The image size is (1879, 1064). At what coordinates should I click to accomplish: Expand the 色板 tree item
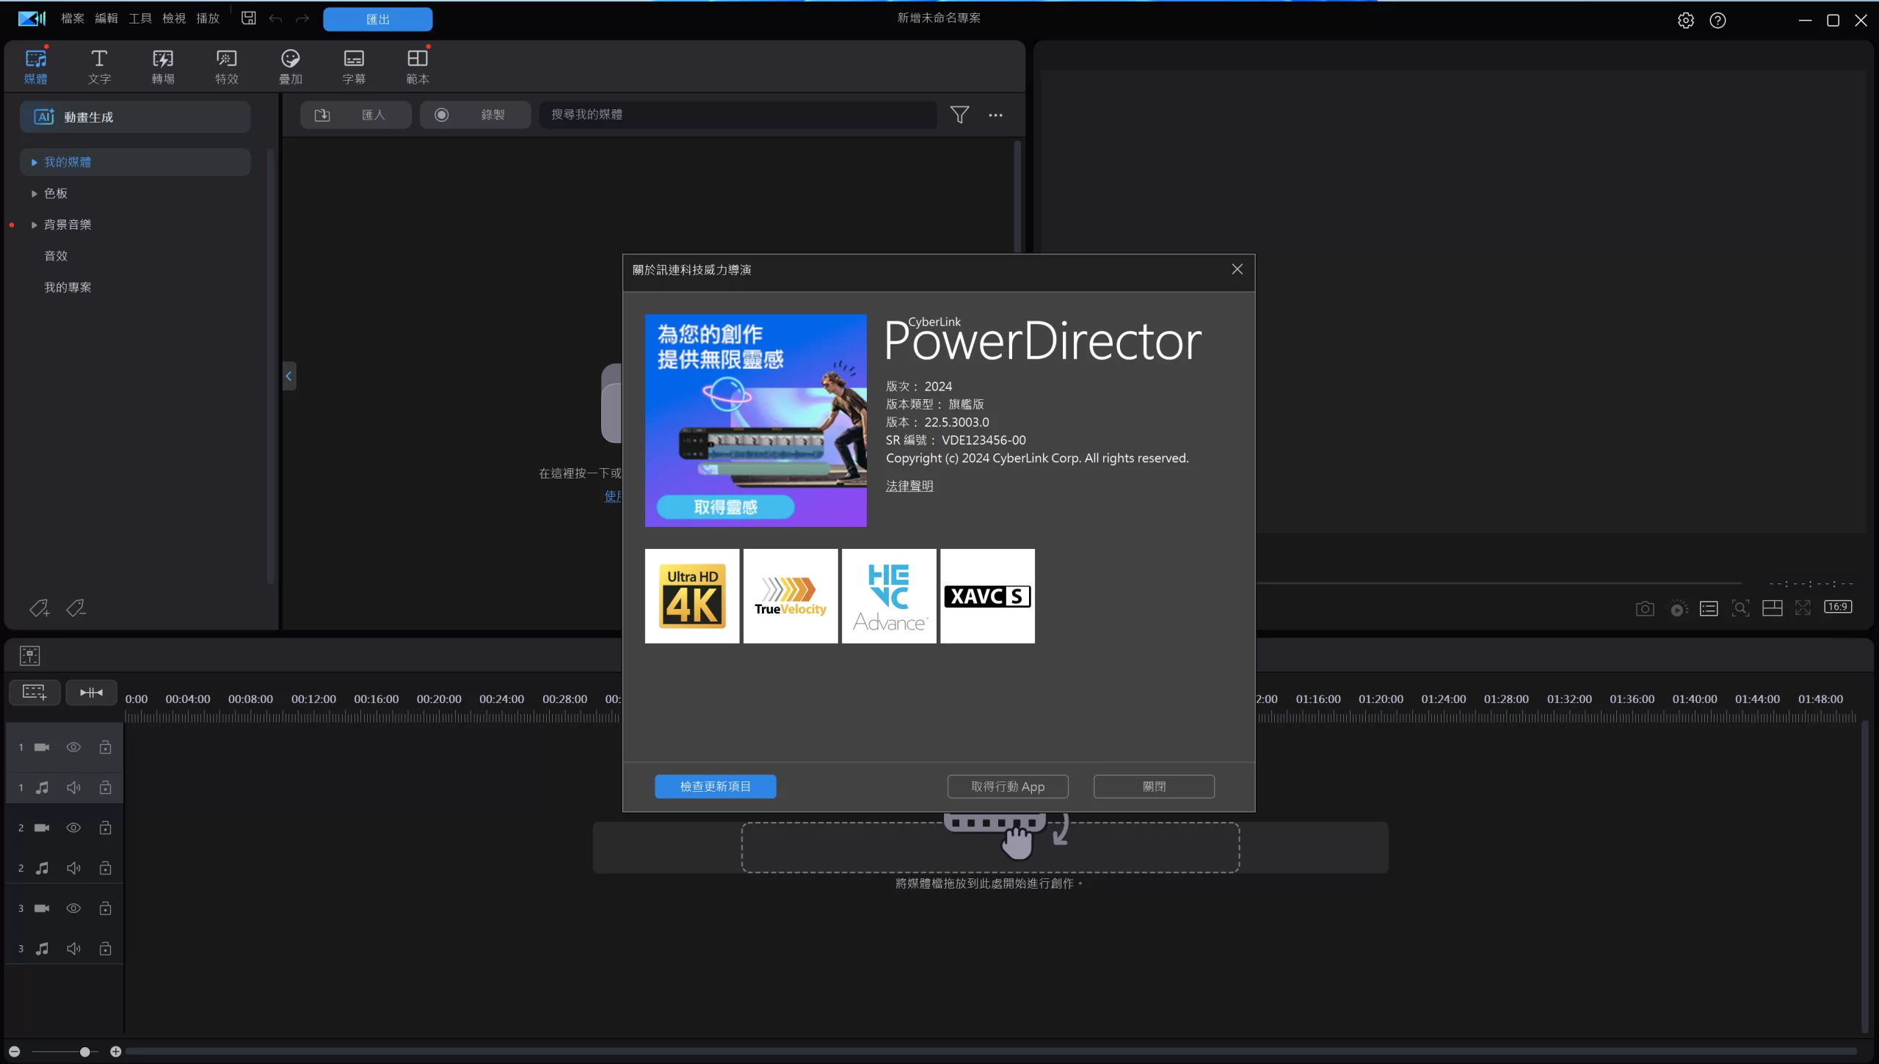[34, 194]
